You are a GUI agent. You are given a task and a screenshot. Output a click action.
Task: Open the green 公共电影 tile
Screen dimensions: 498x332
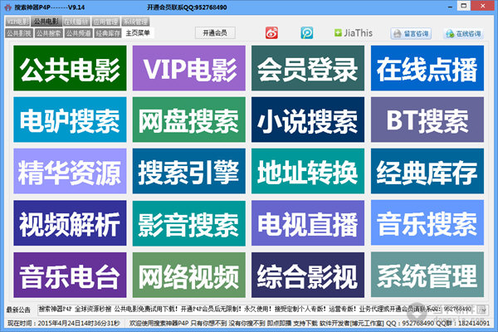pos(70,68)
